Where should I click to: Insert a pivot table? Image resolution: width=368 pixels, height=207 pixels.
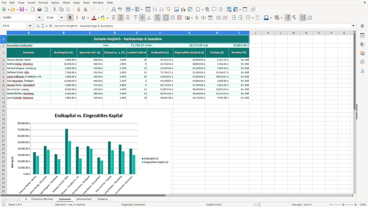point(190,10)
